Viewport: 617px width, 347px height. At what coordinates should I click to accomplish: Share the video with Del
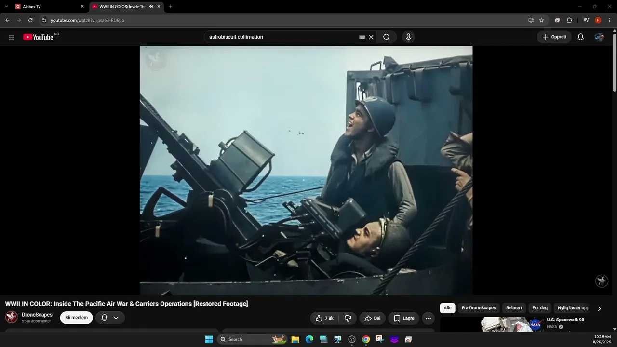(x=373, y=318)
